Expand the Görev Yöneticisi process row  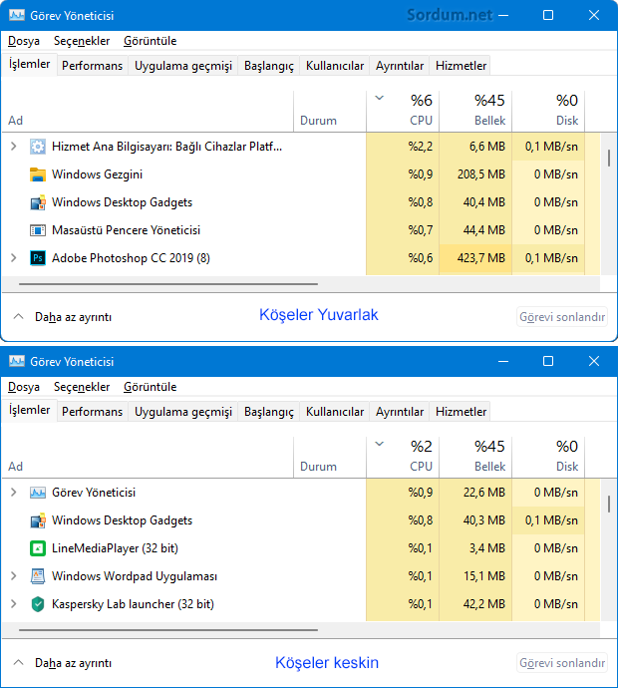tap(14, 493)
